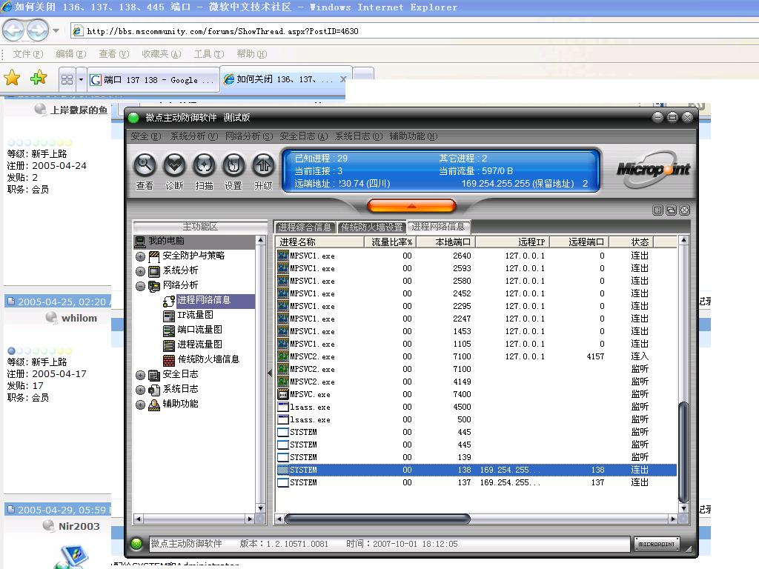Click the orange collapse panel button

412,206
